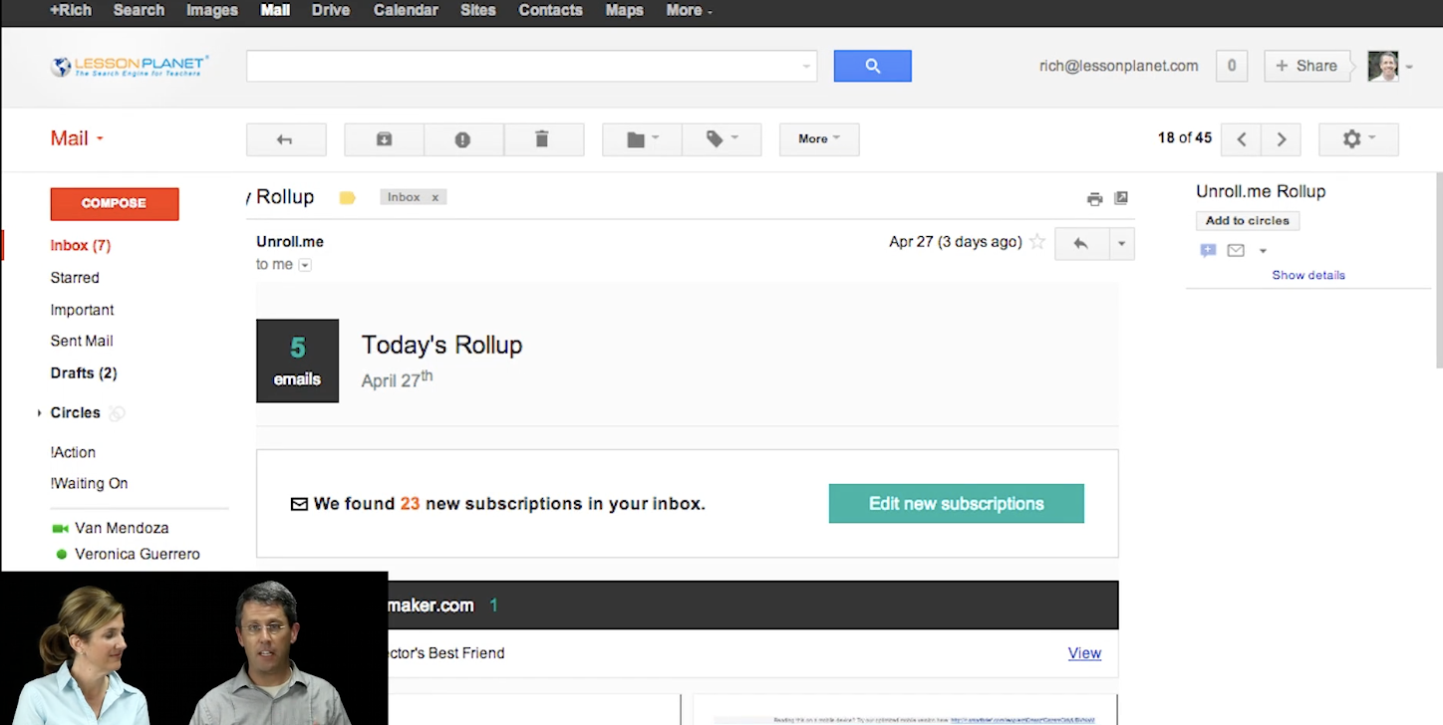Open the More actions dropdown
The height and width of the screenshot is (725, 1443).
[818, 139]
